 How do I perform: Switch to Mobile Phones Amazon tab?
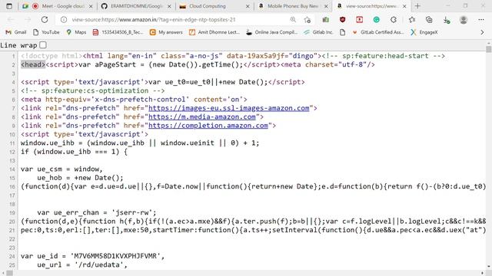click(x=293, y=6)
